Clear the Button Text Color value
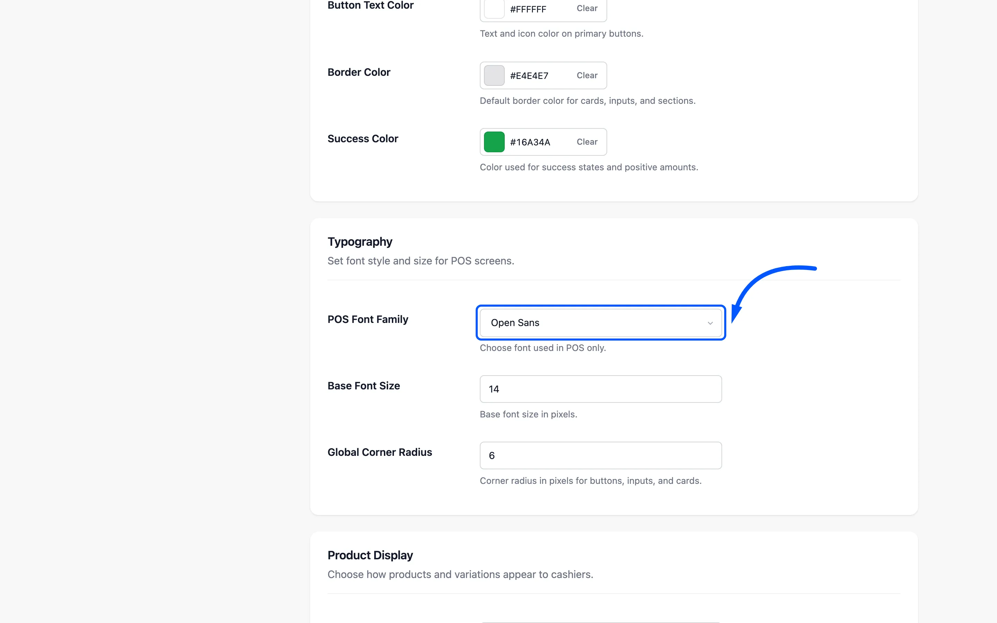Image resolution: width=997 pixels, height=623 pixels. point(587,8)
